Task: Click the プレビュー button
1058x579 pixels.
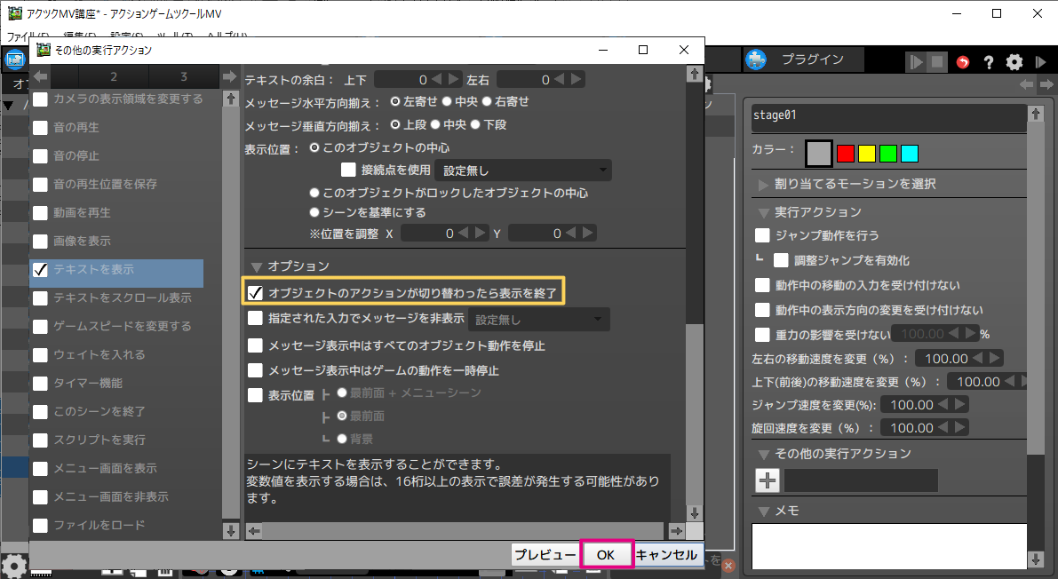Action: click(545, 554)
